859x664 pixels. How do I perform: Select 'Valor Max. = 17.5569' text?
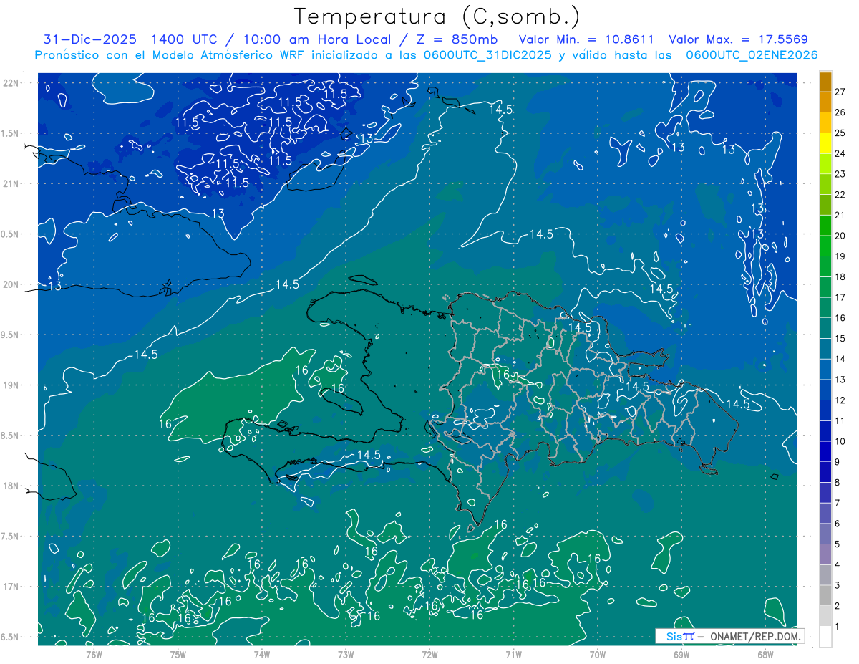point(738,39)
